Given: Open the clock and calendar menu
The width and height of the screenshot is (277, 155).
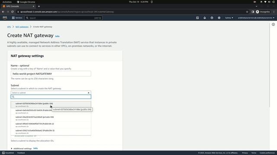Looking at the screenshot, I should point(138,2).
